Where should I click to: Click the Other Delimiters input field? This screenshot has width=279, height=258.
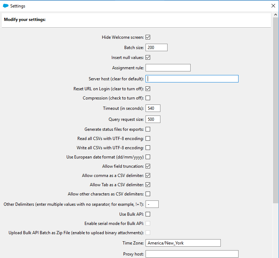152,204
